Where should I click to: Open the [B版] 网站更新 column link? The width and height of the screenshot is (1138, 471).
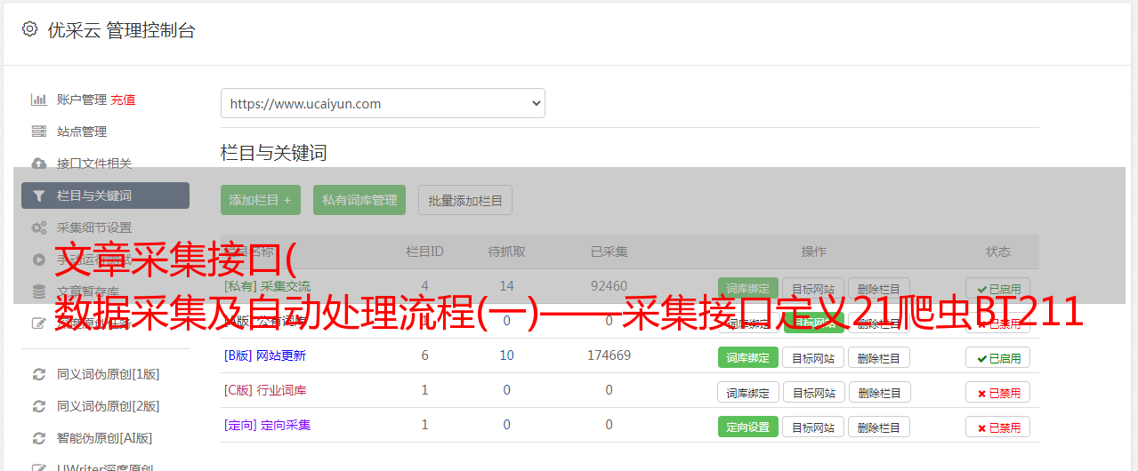[x=265, y=355]
